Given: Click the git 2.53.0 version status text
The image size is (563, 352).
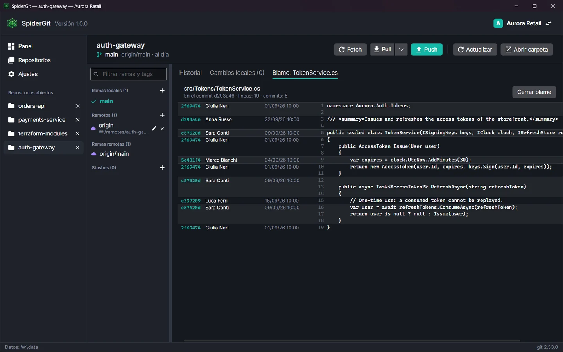Looking at the screenshot, I should coord(547,347).
